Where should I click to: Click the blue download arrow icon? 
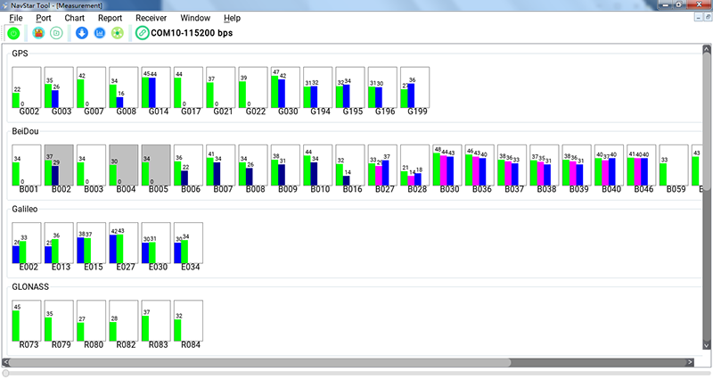(x=81, y=33)
